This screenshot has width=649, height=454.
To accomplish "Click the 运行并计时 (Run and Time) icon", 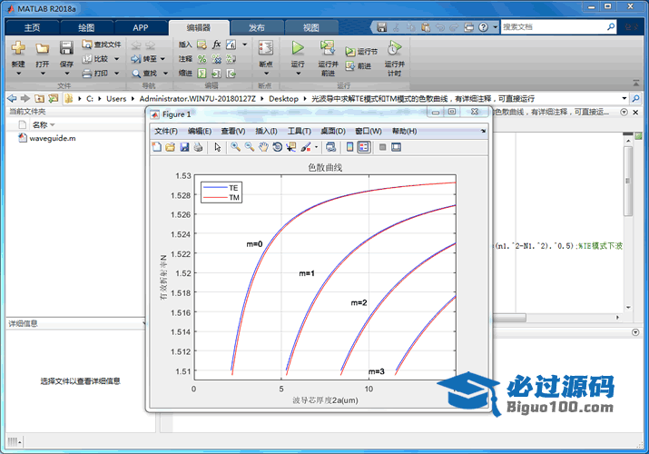I will point(394,48).
